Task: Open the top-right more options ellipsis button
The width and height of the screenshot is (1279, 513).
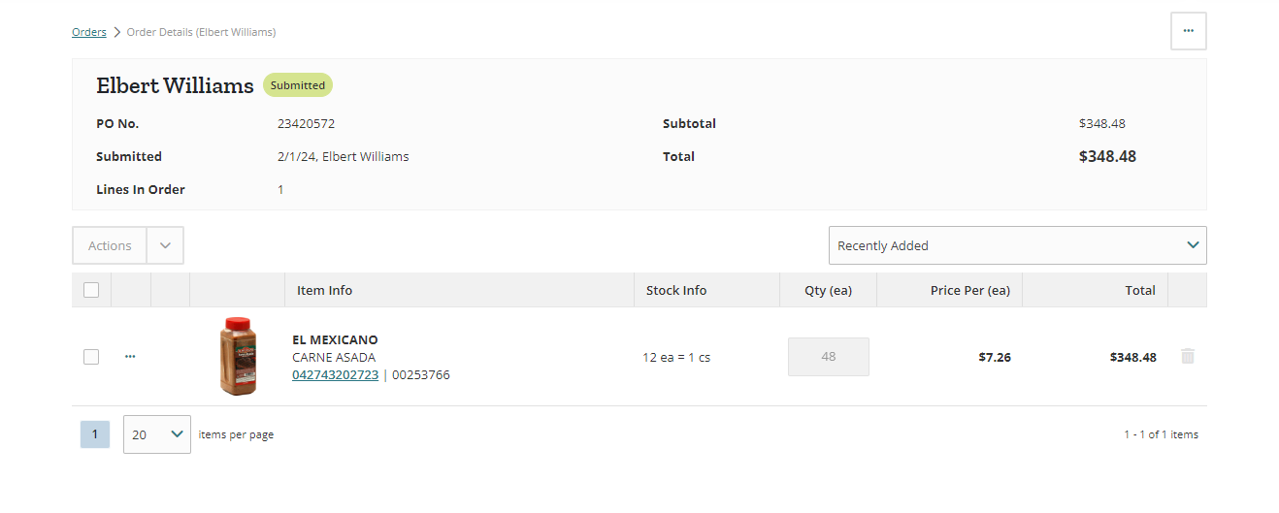Action: pos(1188,31)
